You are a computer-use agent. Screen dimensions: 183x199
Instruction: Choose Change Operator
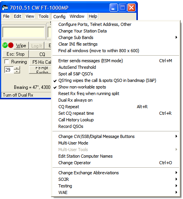pos(116,163)
